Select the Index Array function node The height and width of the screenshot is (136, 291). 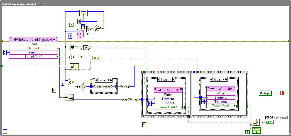point(74,67)
